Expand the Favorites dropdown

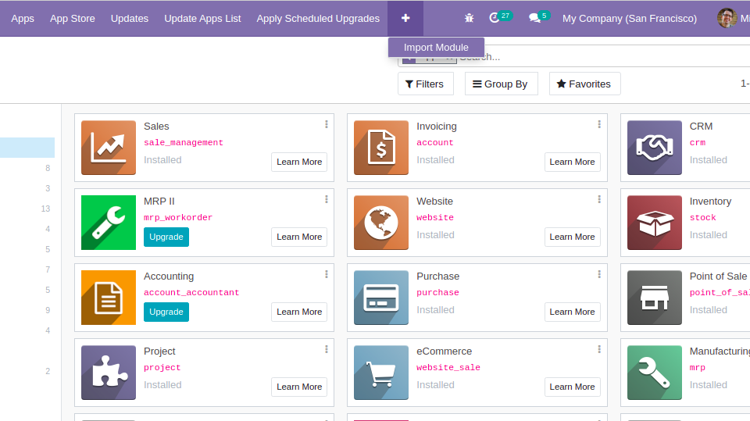coord(584,84)
